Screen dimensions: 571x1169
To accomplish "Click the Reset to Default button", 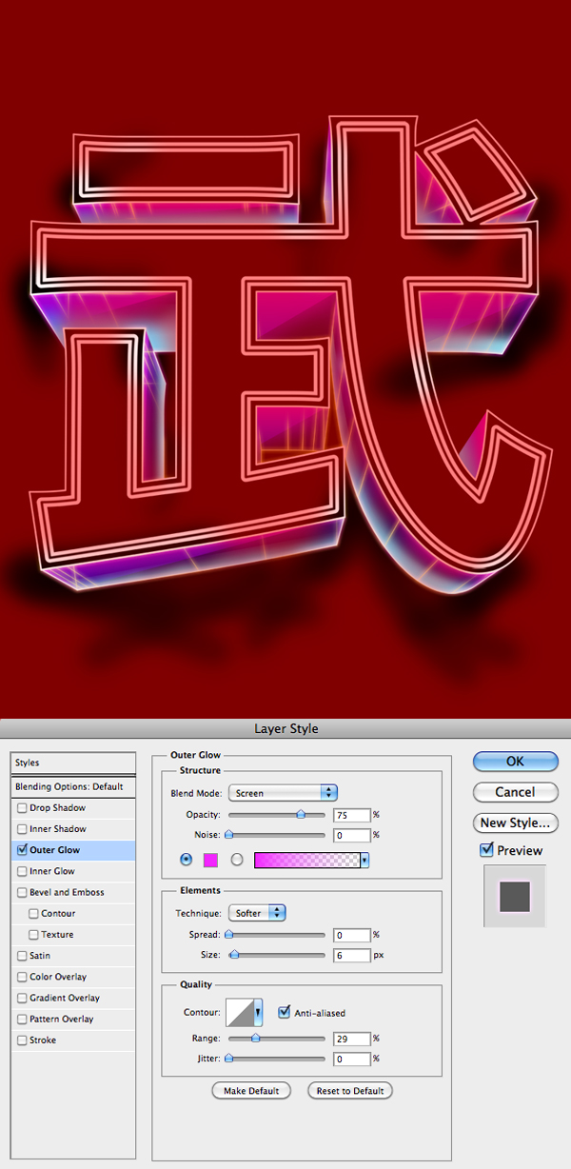I will [x=350, y=1090].
